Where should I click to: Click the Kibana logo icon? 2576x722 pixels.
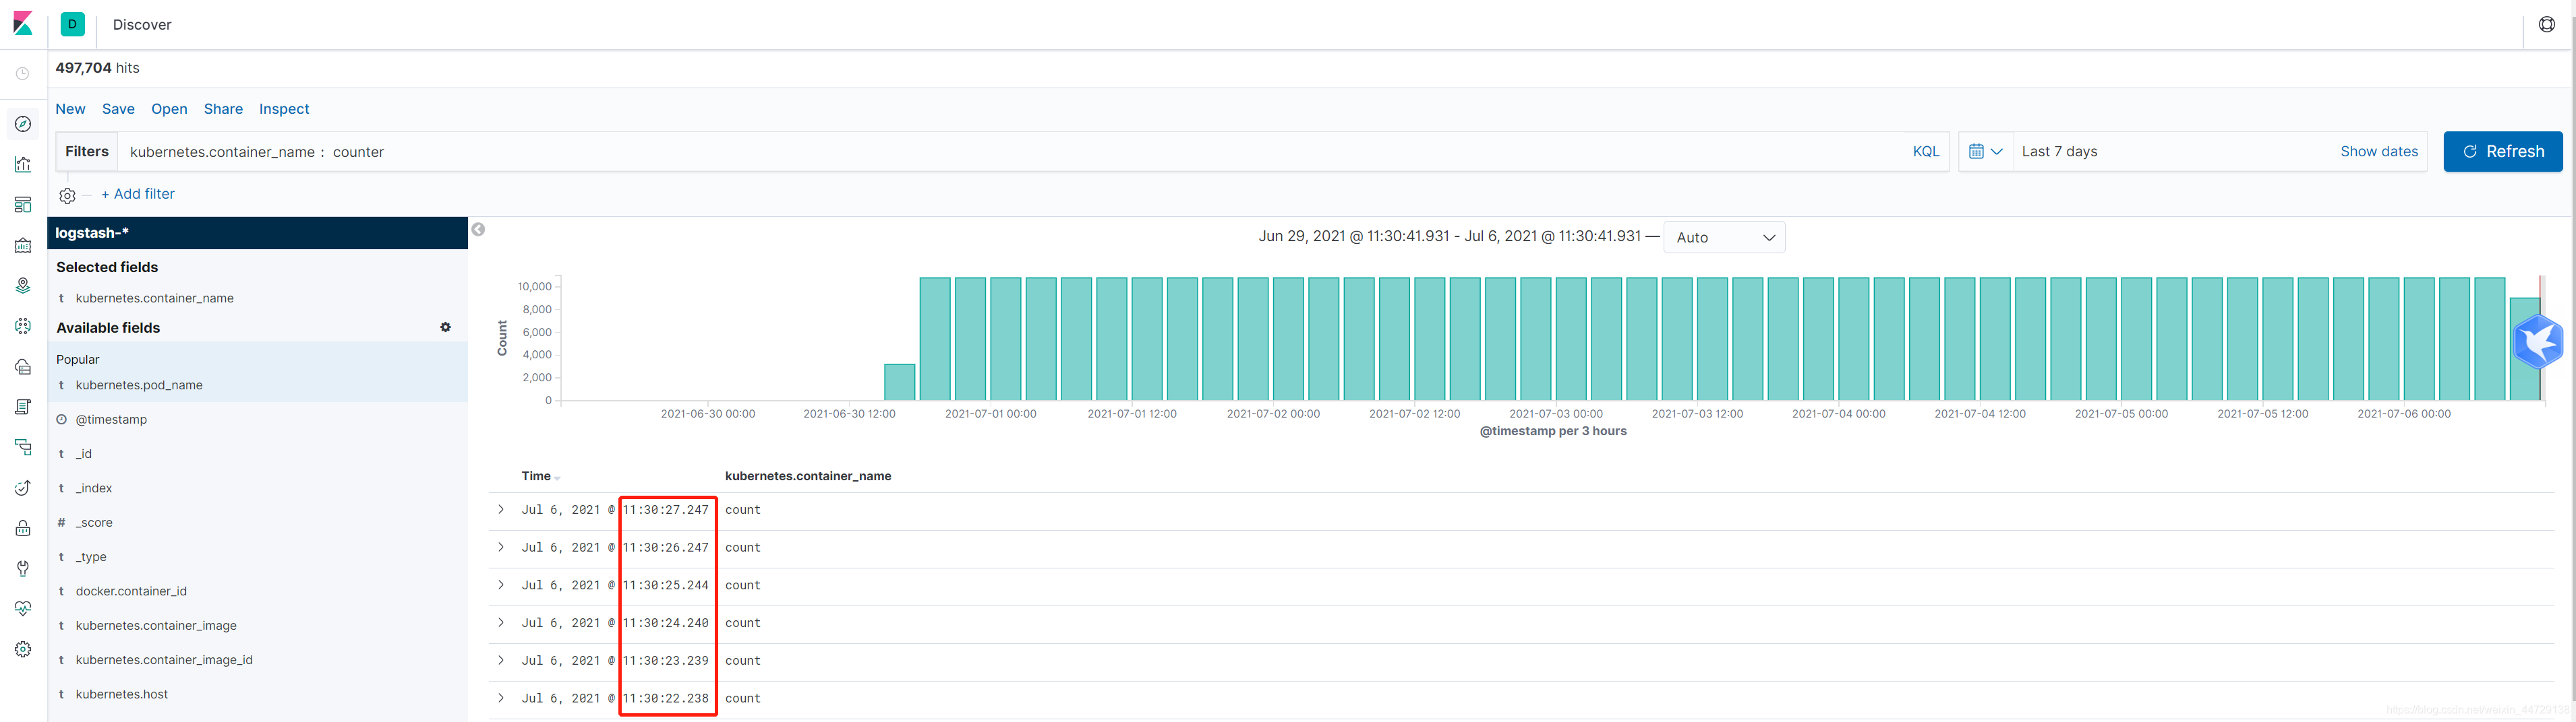[23, 24]
